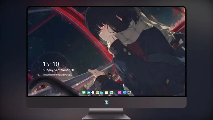Click the Sunday September 28 date text
213x120 pixels.
click(59, 70)
